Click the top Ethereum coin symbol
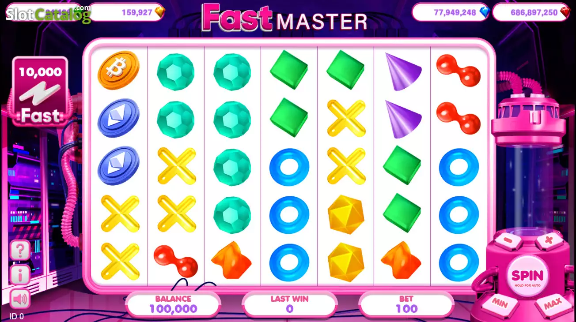The width and height of the screenshot is (576, 322). point(118,118)
